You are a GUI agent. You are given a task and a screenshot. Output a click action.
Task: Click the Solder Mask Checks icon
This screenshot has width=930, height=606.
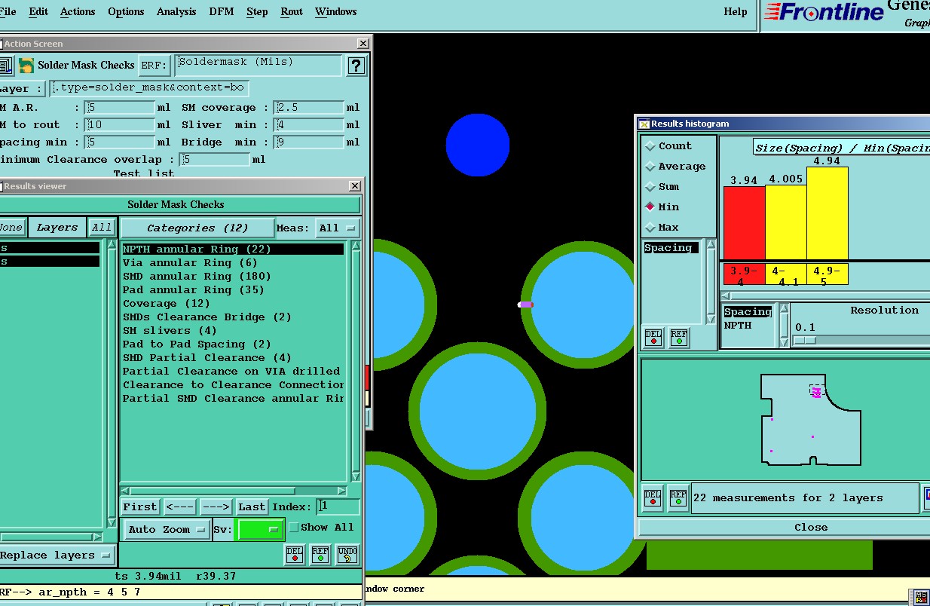[x=27, y=66]
